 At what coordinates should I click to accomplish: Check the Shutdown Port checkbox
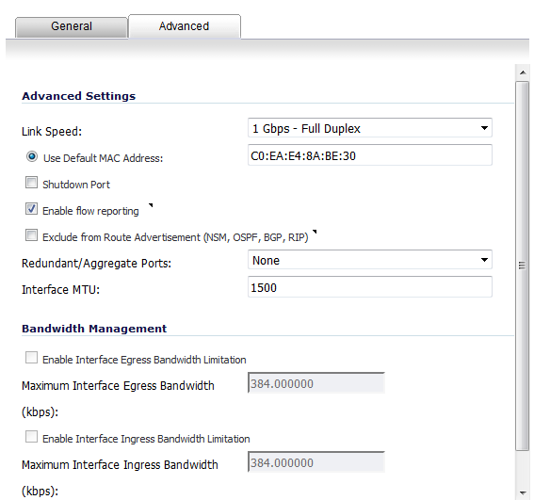pos(32,183)
